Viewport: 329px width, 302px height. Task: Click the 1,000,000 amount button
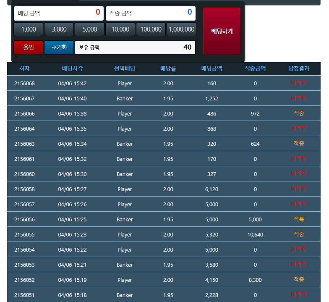click(x=181, y=29)
